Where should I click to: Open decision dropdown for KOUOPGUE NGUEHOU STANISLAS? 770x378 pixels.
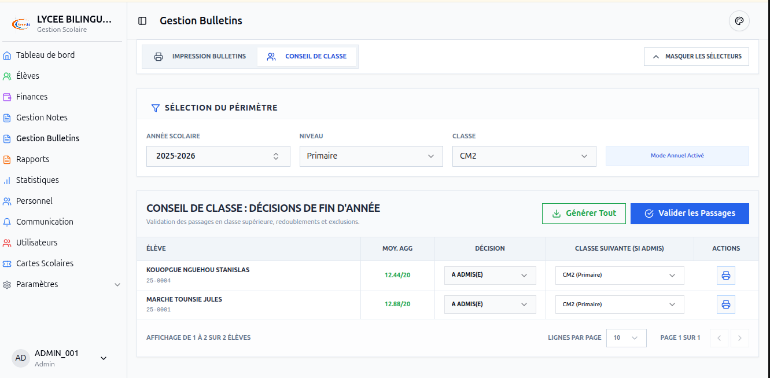click(490, 276)
